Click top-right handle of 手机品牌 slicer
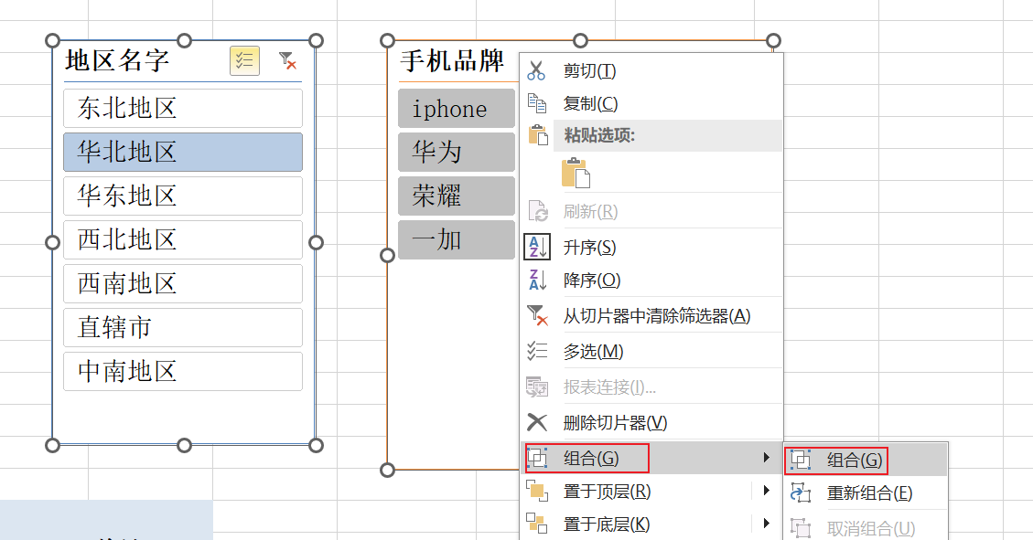 773,41
